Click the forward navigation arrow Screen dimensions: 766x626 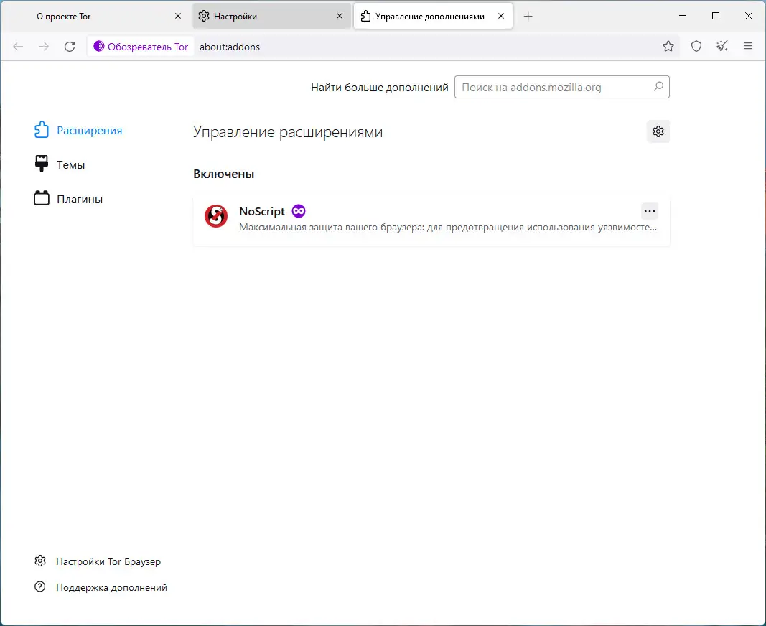point(44,47)
